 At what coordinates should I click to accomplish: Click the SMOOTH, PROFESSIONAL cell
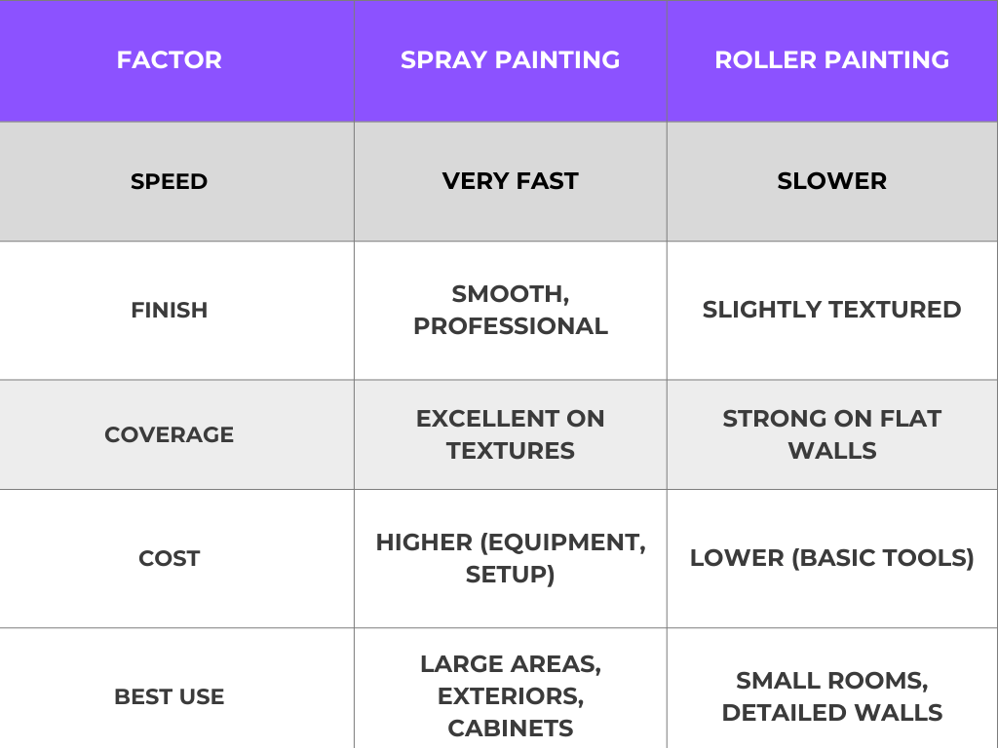click(x=510, y=310)
